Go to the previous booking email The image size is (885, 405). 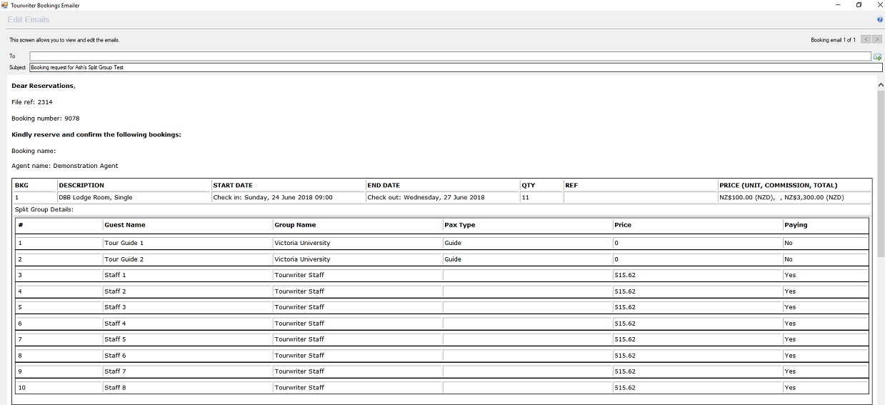click(865, 39)
